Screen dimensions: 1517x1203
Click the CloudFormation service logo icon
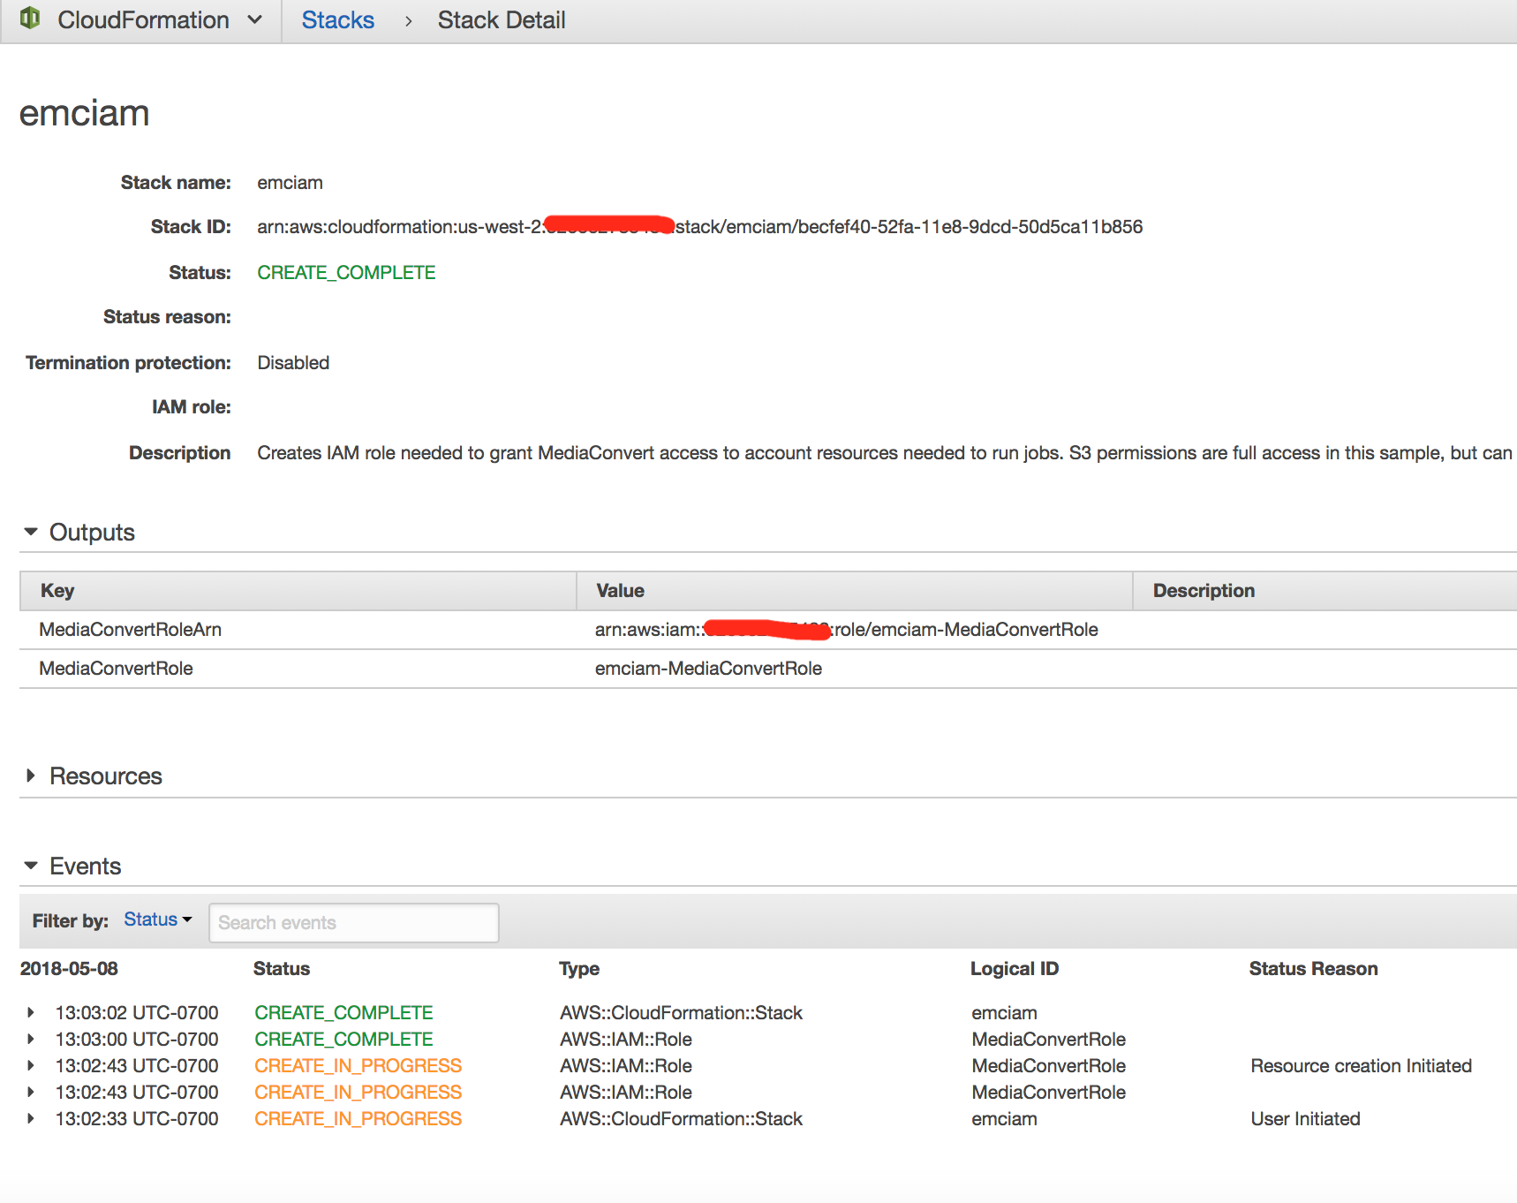(x=30, y=18)
